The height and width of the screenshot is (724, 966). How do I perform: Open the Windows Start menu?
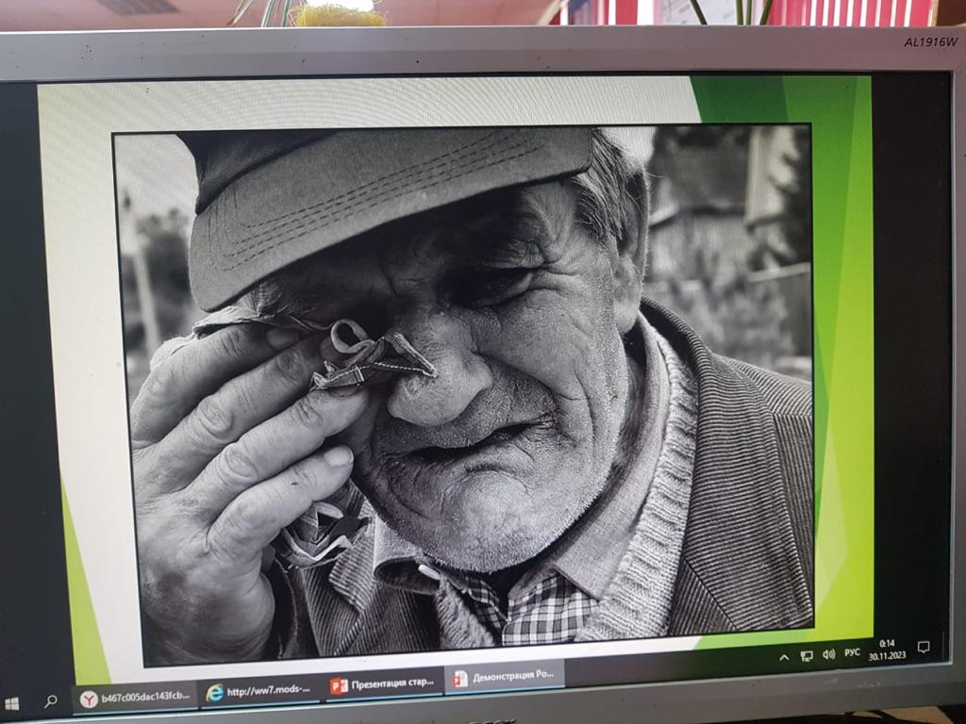pos(12,703)
